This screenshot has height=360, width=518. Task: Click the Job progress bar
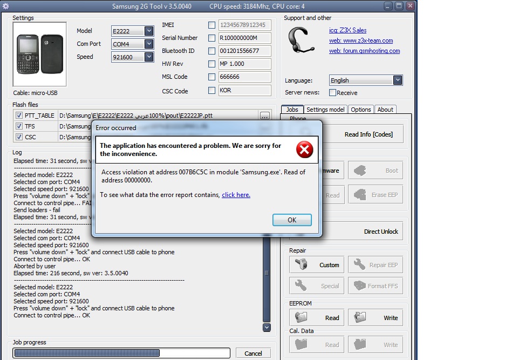tap(121, 353)
